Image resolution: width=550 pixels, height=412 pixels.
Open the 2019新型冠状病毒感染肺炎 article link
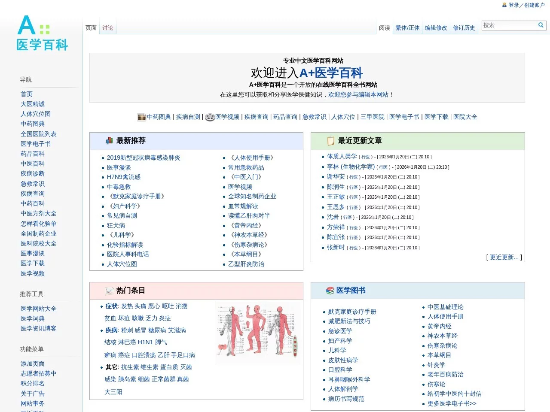click(144, 158)
